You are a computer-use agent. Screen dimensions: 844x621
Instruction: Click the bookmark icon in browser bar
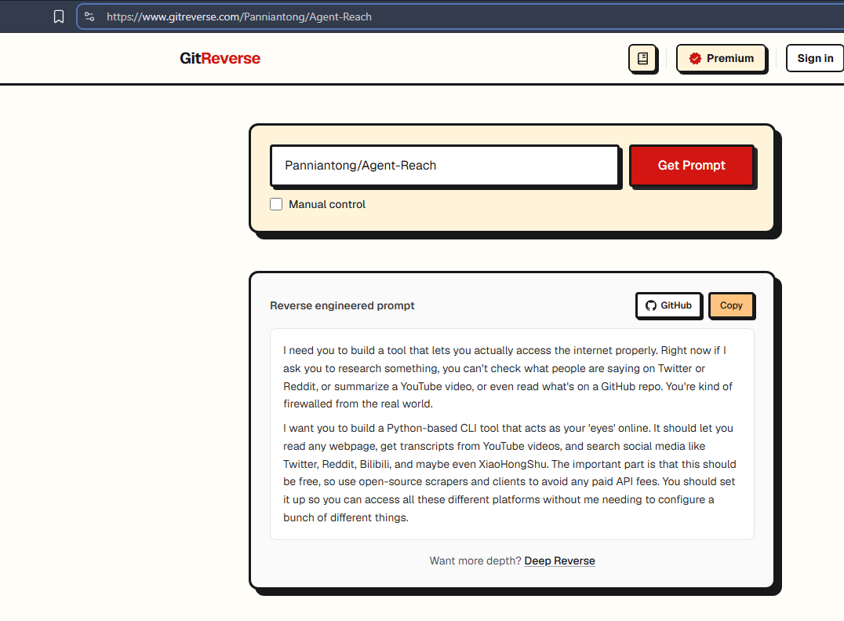59,16
